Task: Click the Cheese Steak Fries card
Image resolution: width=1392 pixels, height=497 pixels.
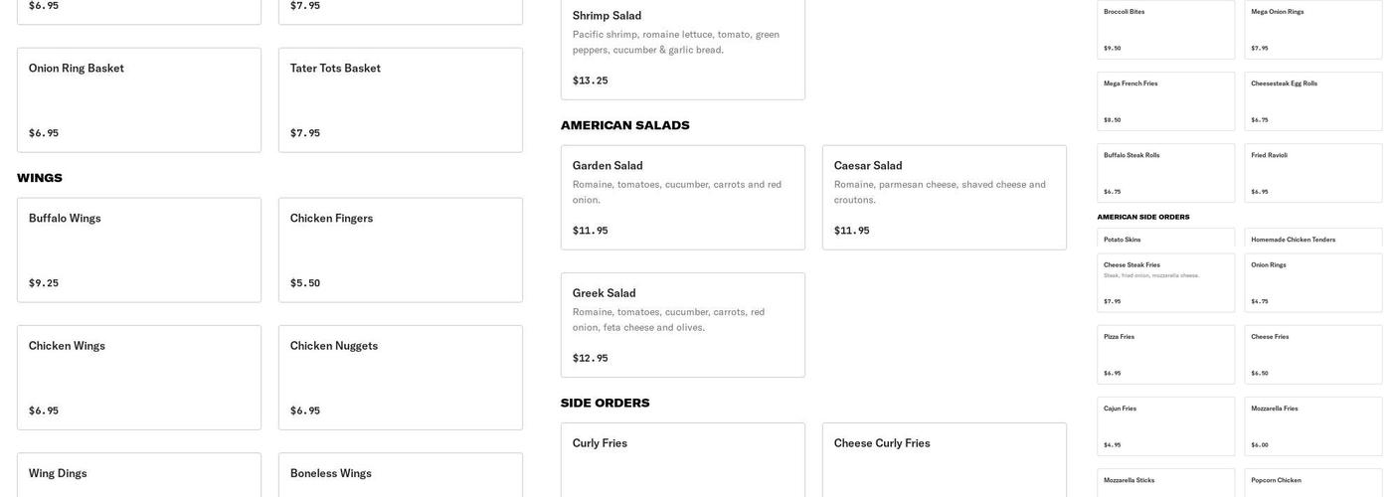Action: tap(1165, 282)
